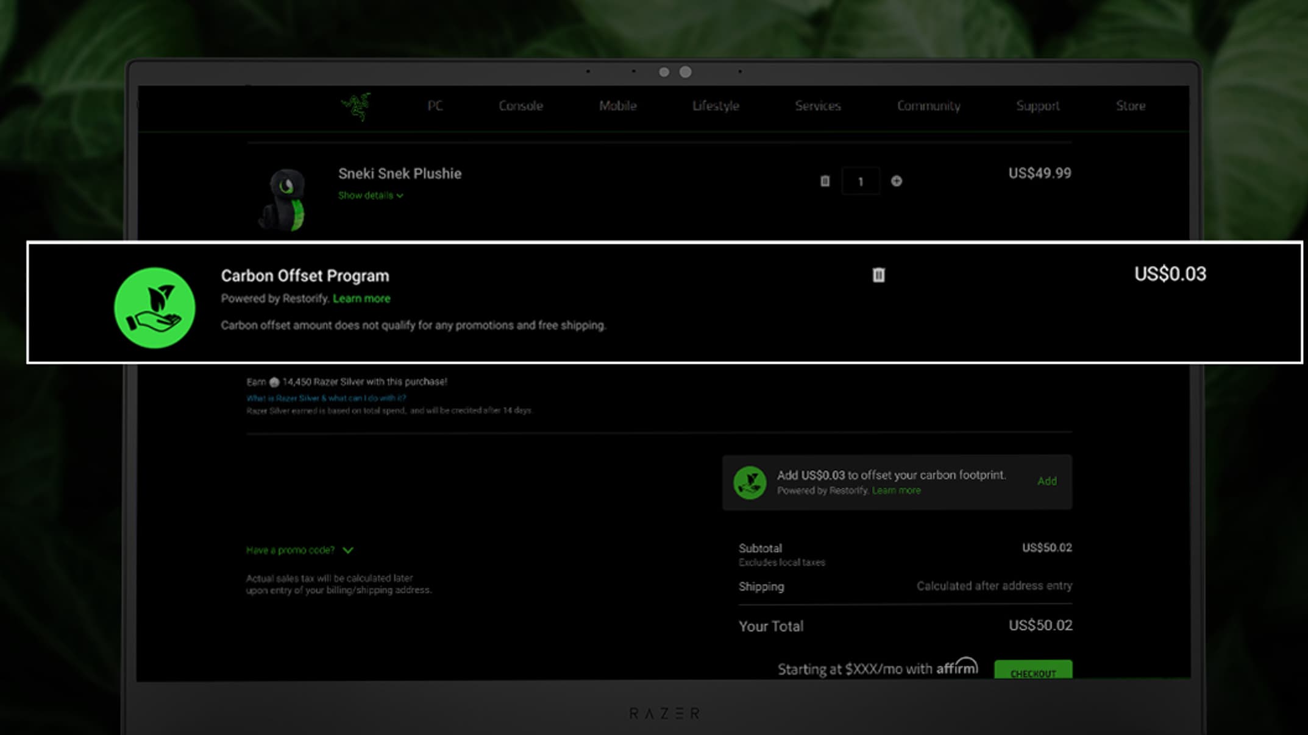Remove Carbon Offset Program via trash icon
The width and height of the screenshot is (1308, 735).
pyautogui.click(x=878, y=275)
